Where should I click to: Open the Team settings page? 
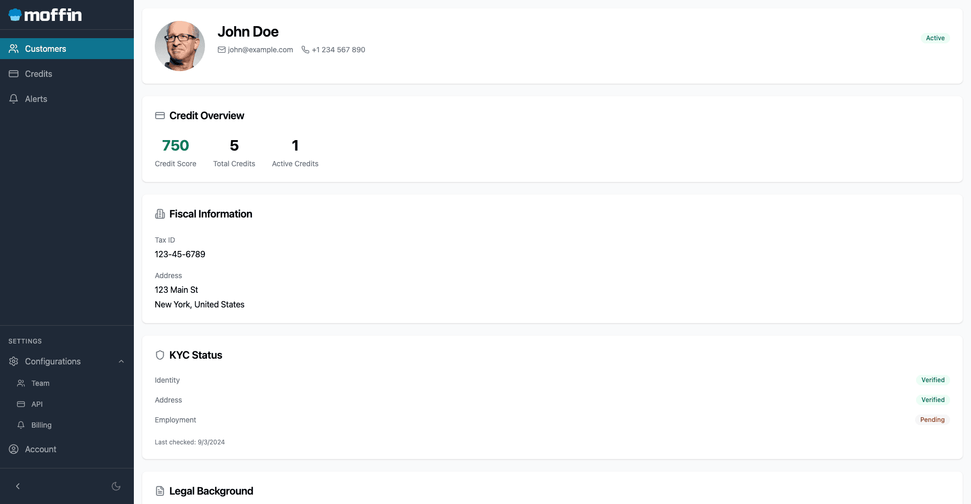[40, 383]
